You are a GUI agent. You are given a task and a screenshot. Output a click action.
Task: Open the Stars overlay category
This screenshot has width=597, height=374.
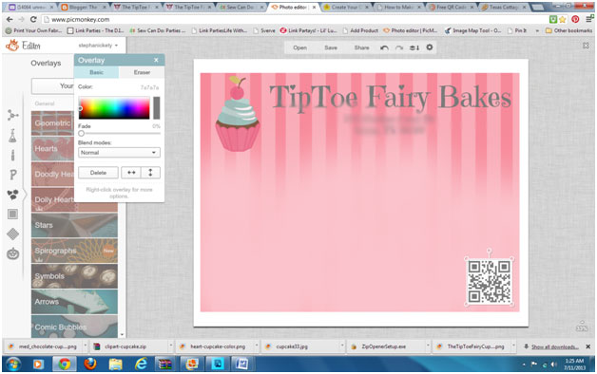(74, 225)
